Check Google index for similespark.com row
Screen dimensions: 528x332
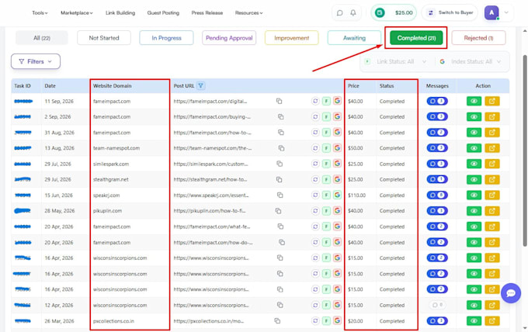tap(337, 164)
